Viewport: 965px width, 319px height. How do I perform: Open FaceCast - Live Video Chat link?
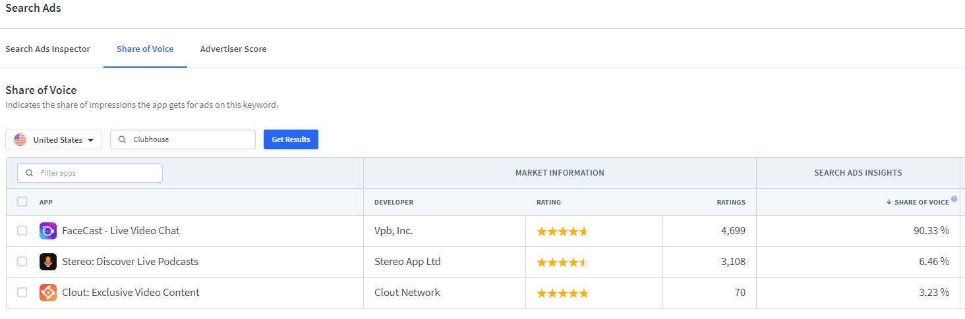tap(121, 231)
